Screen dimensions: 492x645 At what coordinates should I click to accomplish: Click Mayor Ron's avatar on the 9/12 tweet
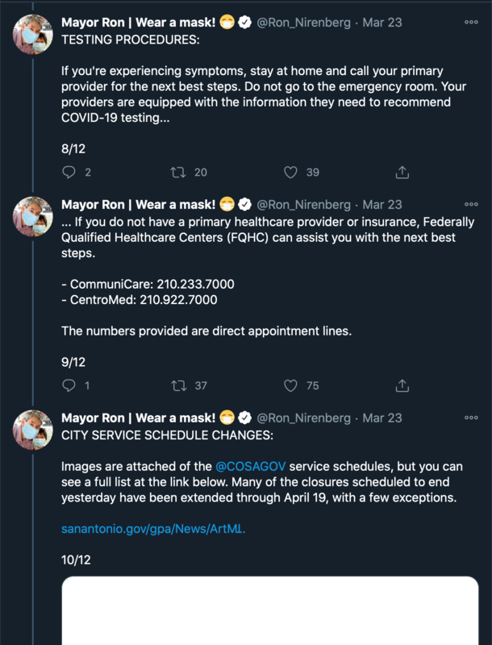tap(33, 216)
